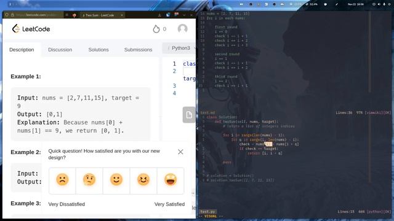394x221 pixels.
Task: Click the display icon in the top panel
Action: point(374,4)
